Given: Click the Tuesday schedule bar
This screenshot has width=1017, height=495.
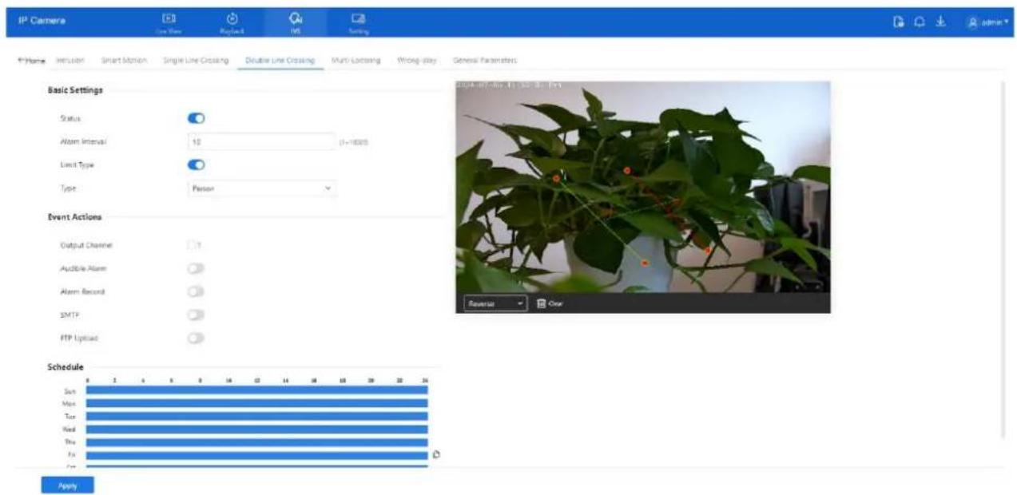Looking at the screenshot, I should 256,416.
